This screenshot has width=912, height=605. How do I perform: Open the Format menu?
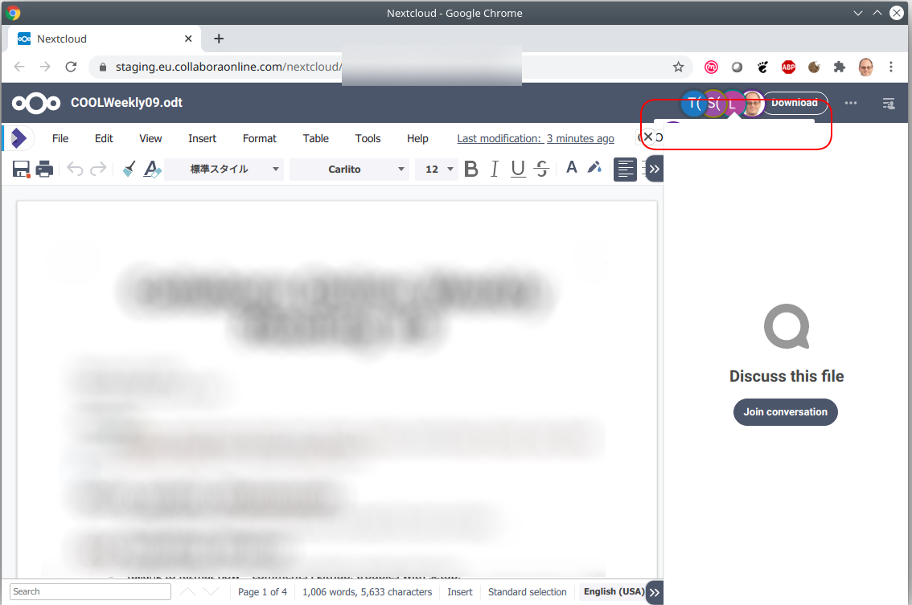point(260,138)
